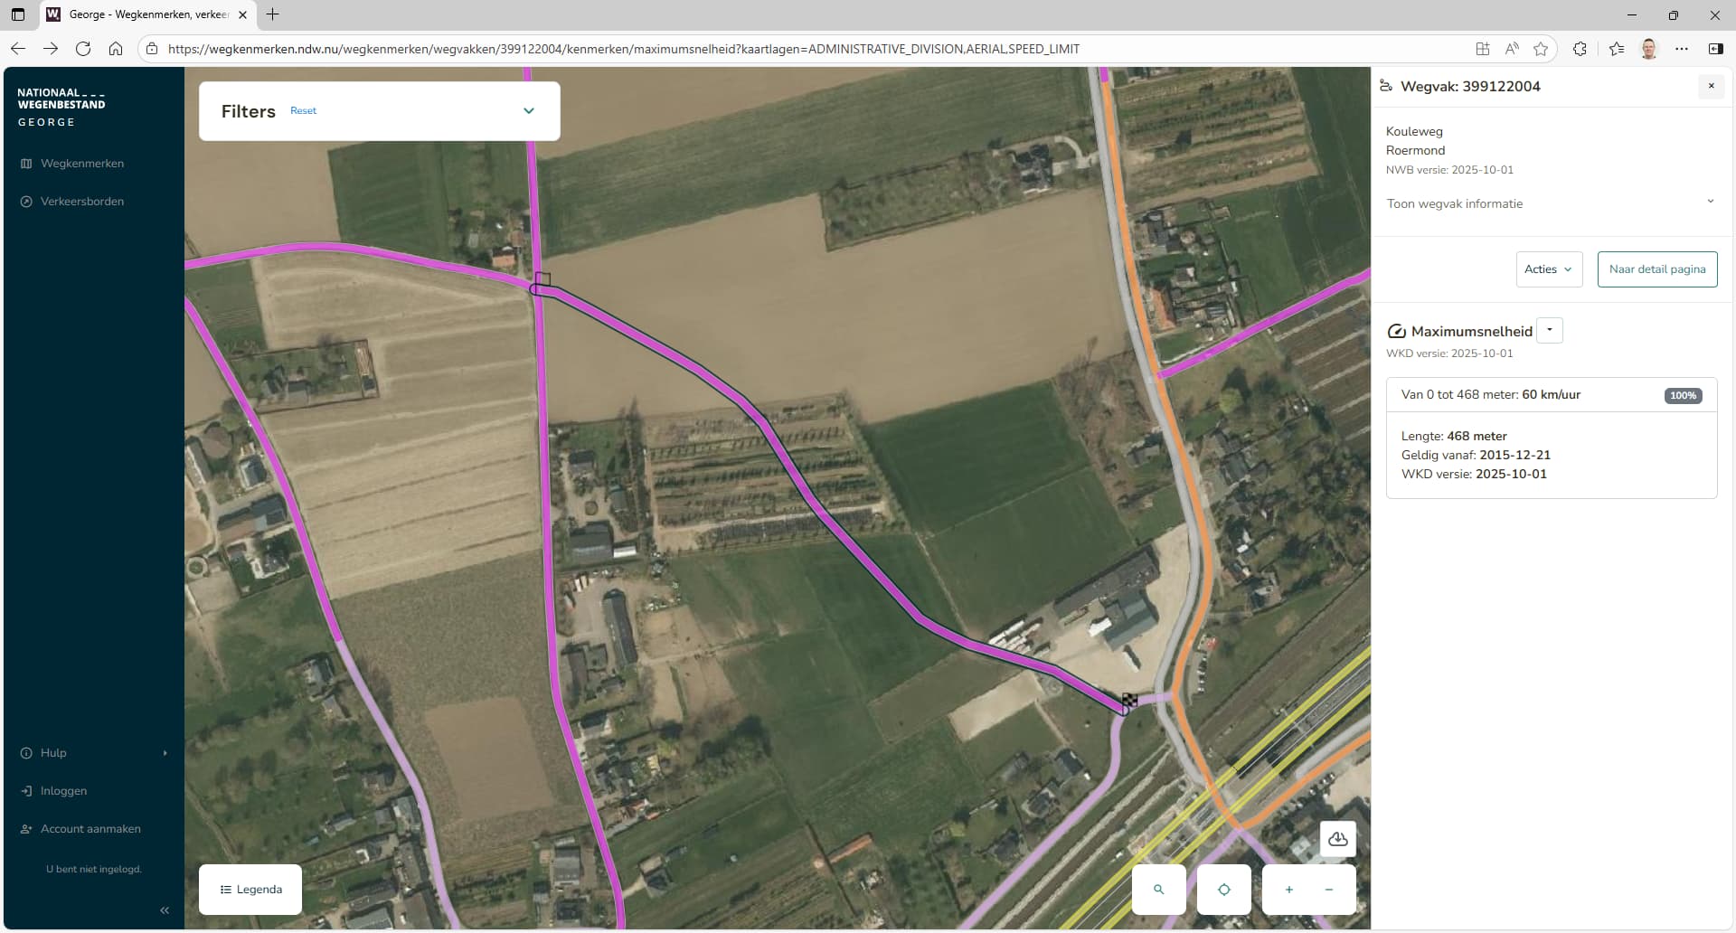Click the locate/center map crosshair button

tap(1223, 890)
